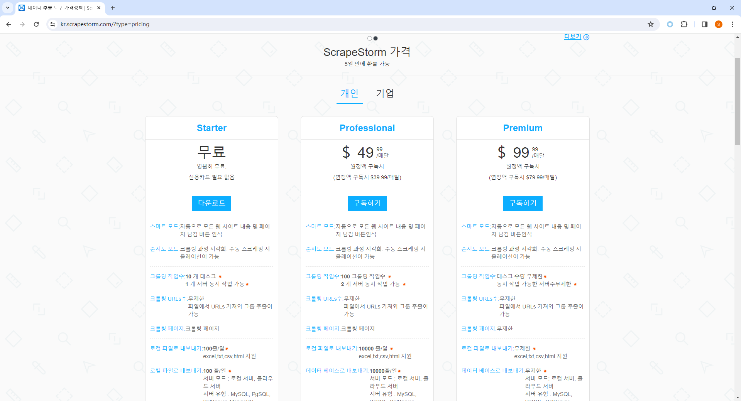This screenshot has width=741, height=401.
Task: Open the orange profile avatar
Action: (x=718, y=24)
